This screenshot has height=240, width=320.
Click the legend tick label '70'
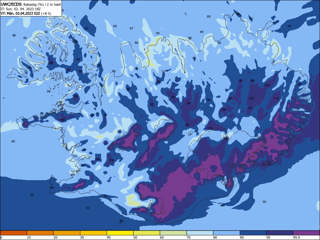point(188,237)
